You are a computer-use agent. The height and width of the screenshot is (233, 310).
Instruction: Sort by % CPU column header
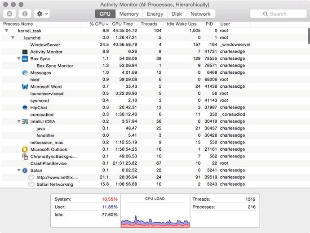(x=99, y=24)
